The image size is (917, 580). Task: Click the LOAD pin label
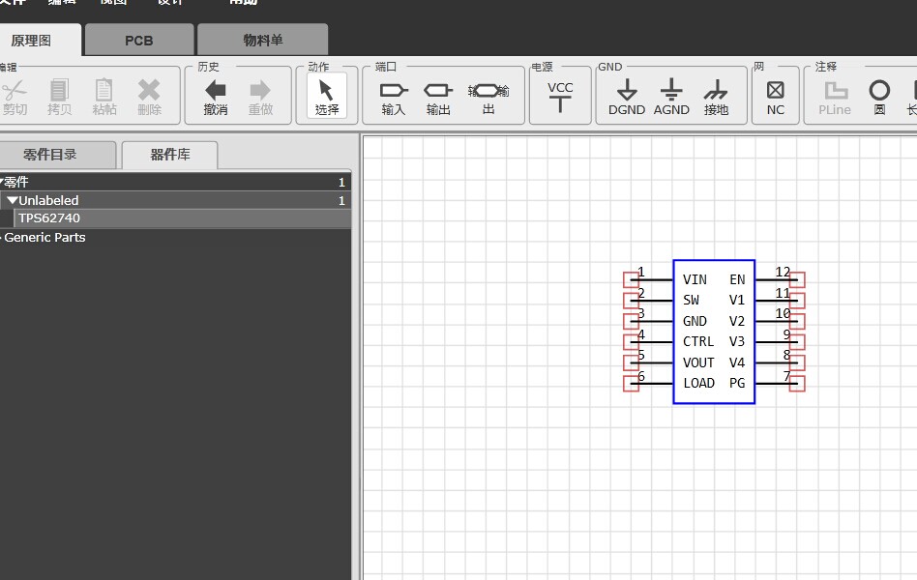[x=698, y=383]
